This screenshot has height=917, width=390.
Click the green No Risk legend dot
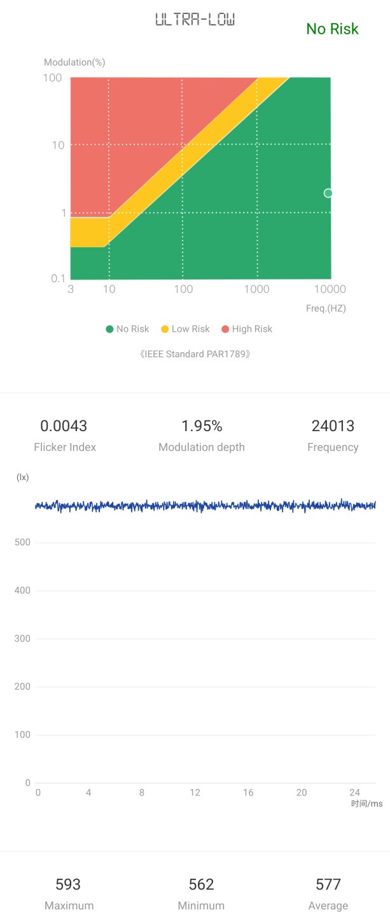click(x=109, y=329)
